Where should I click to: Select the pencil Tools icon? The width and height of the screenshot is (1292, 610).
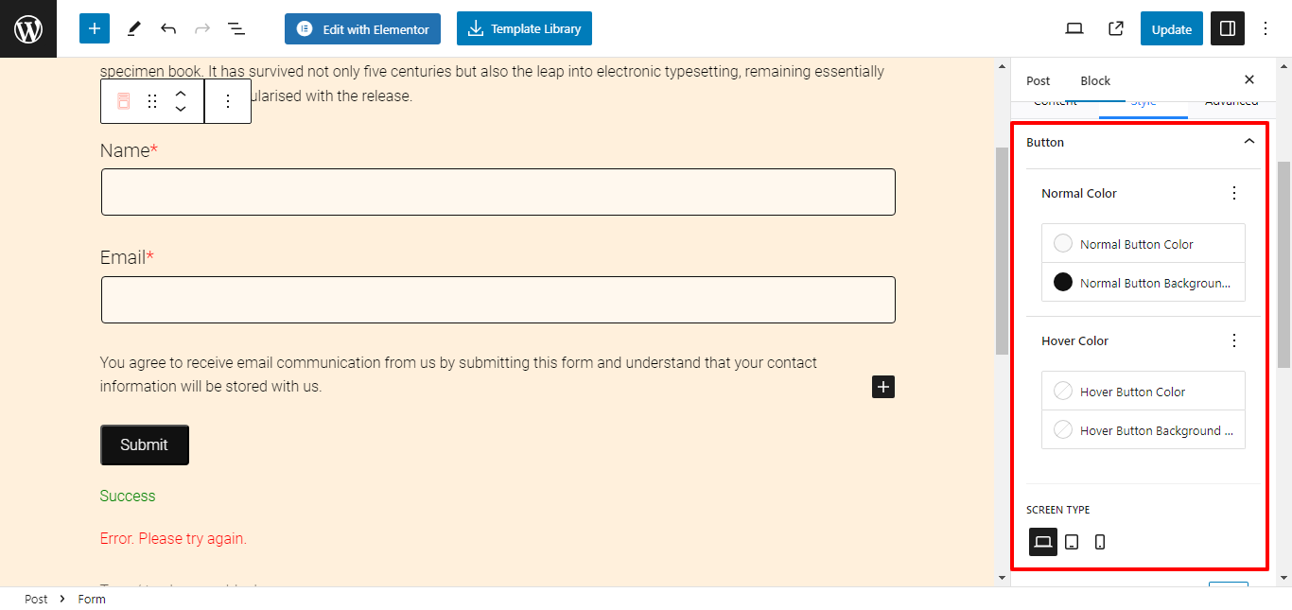(133, 28)
